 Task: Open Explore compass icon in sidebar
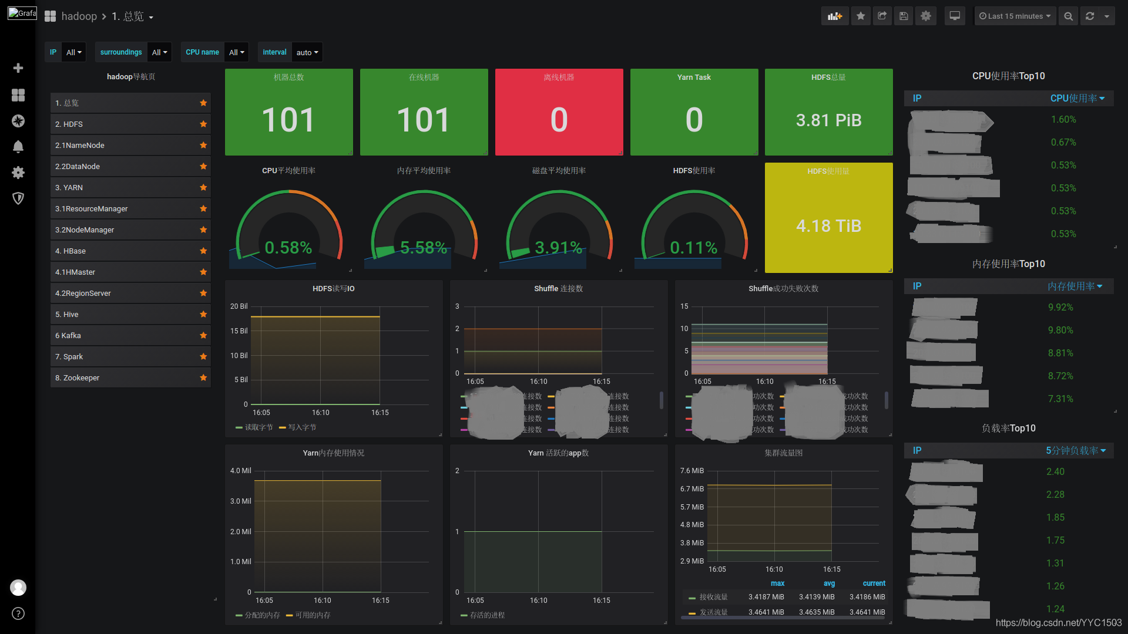18,121
